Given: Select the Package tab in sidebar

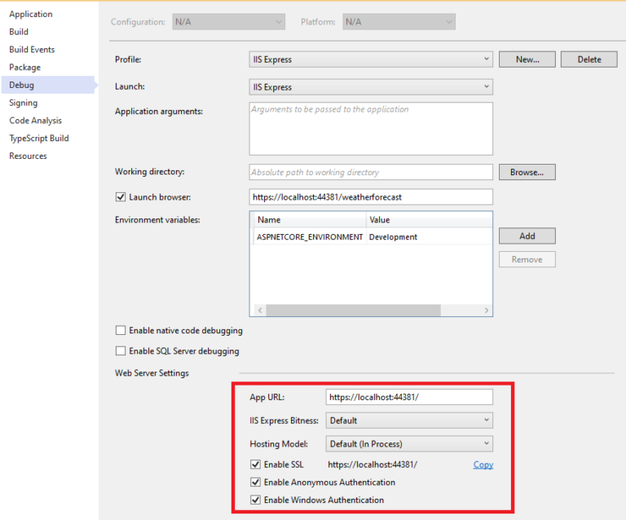Looking at the screenshot, I should (x=24, y=68).
